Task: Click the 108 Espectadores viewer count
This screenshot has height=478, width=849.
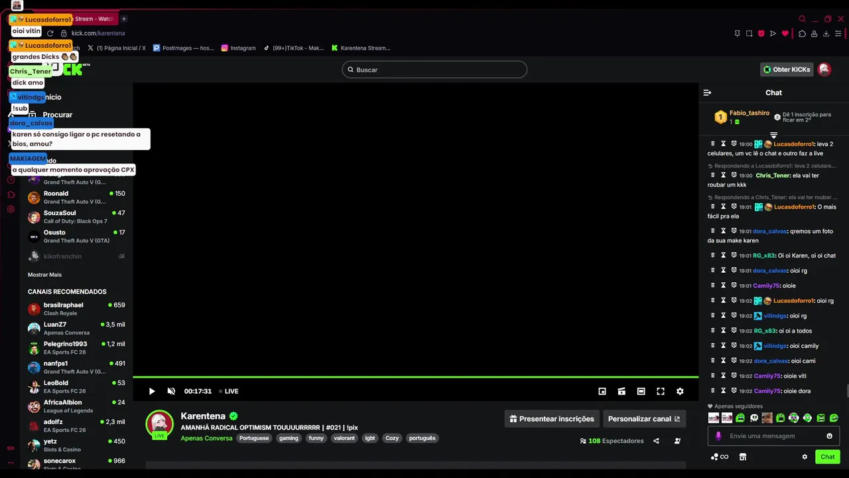Action: point(612,441)
